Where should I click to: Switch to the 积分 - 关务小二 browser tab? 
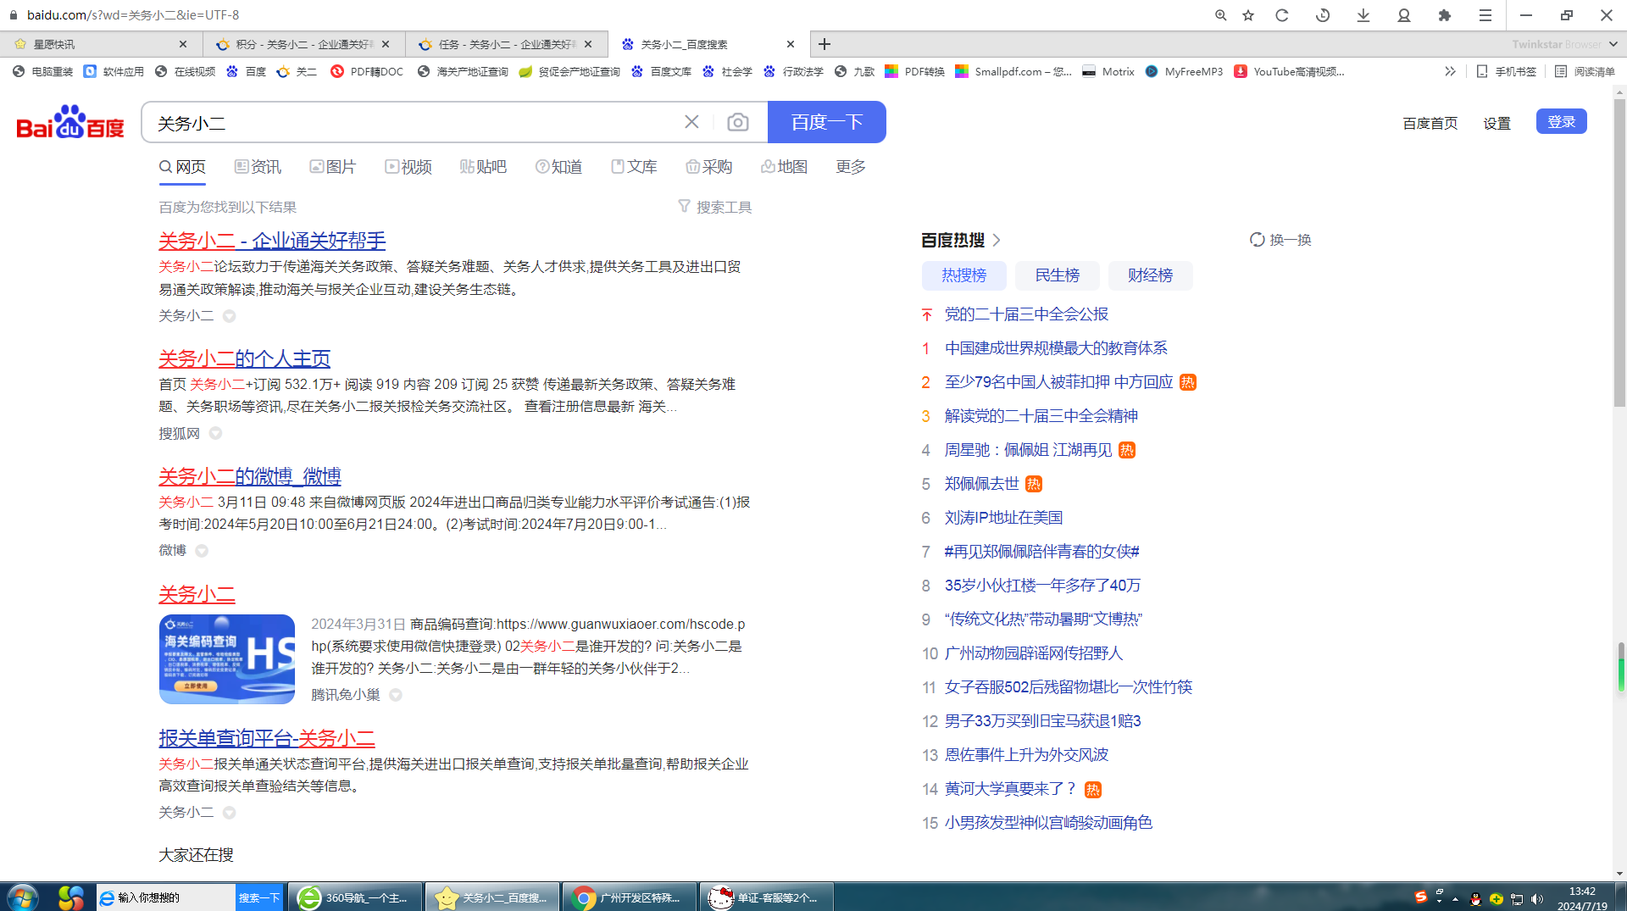(x=303, y=44)
